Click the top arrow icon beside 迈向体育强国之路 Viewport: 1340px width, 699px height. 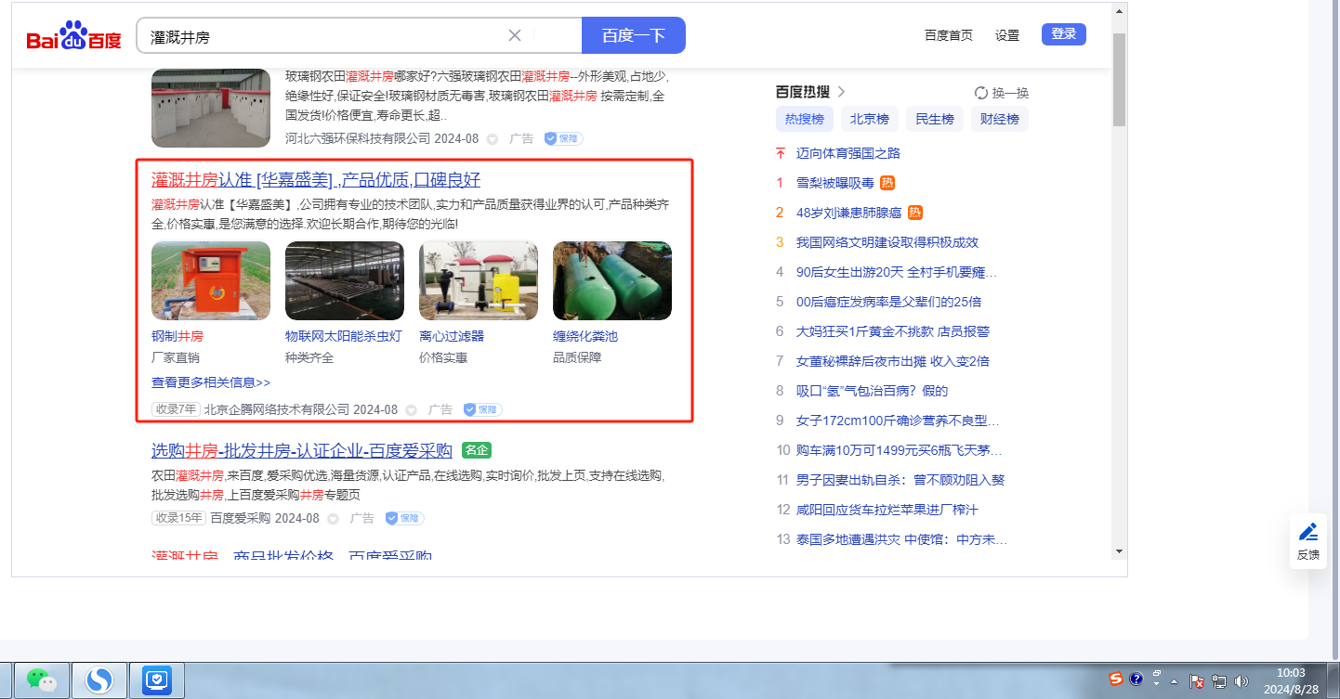pos(781,153)
